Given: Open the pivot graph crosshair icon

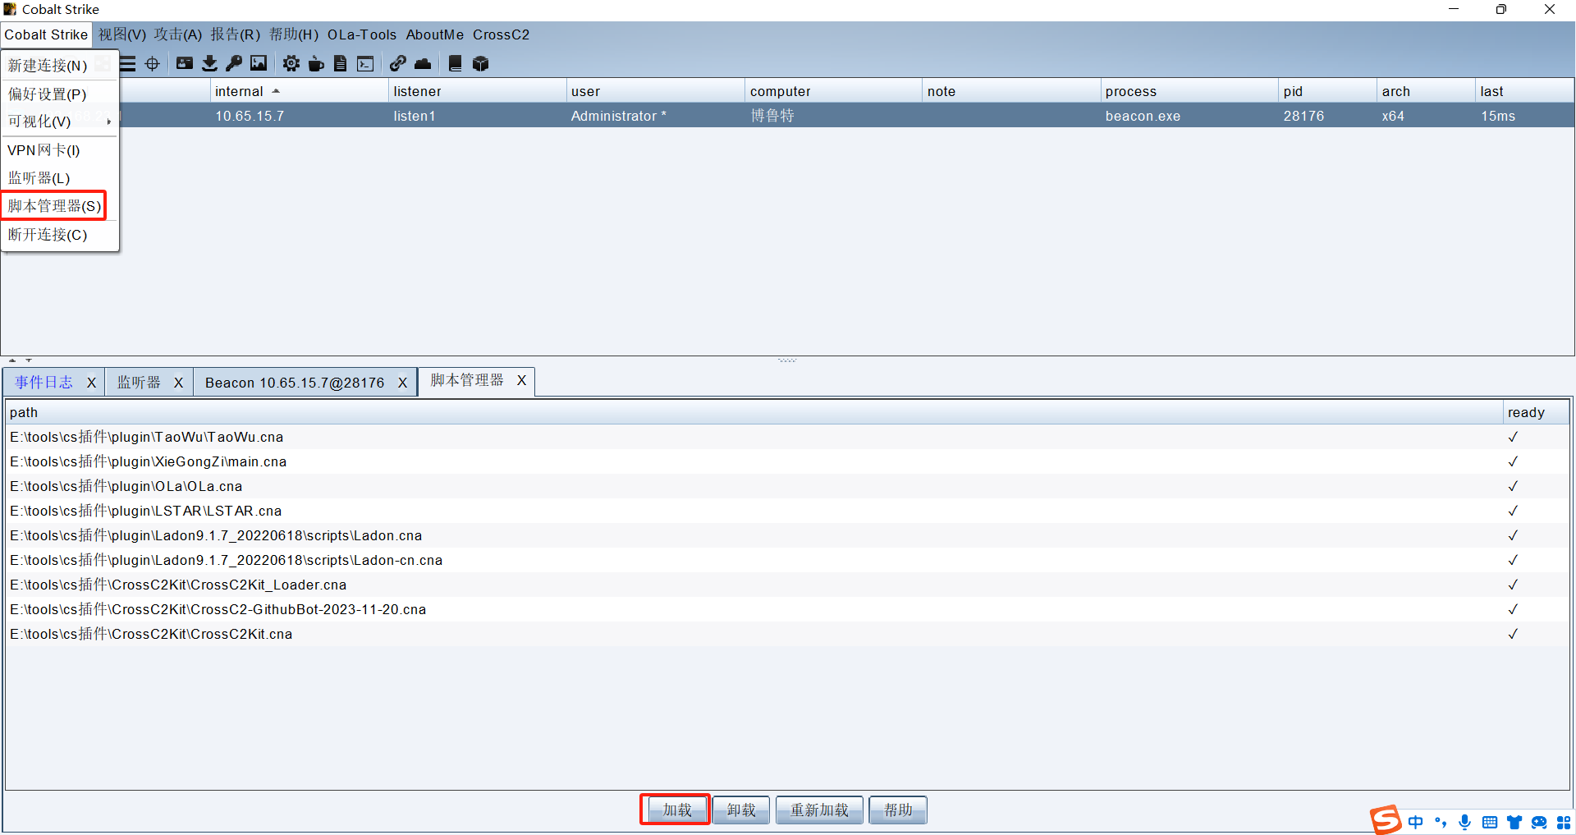Looking at the screenshot, I should click(153, 64).
